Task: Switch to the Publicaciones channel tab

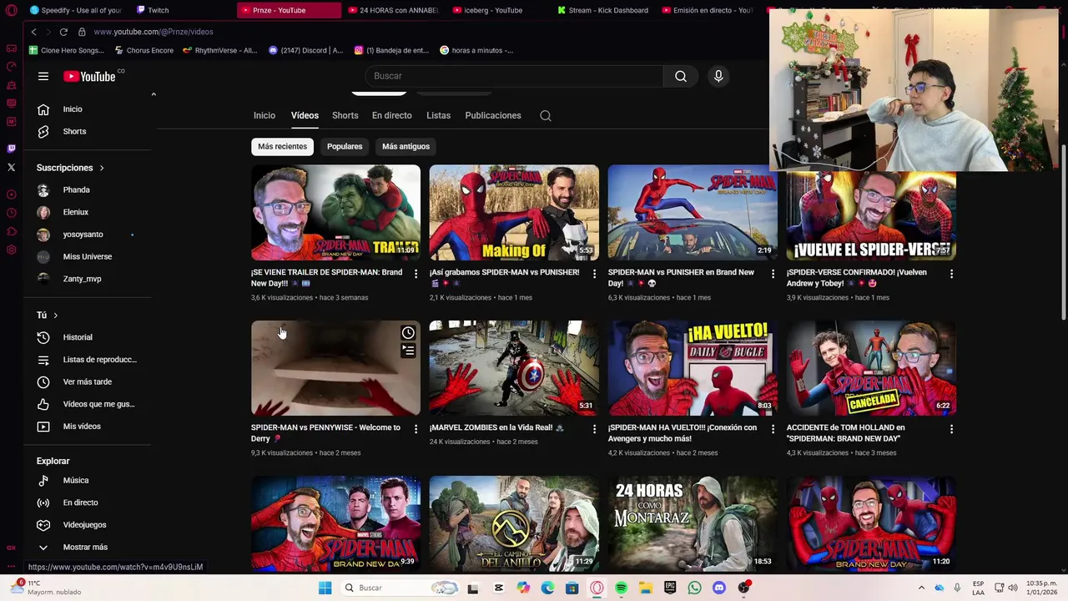Action: (x=493, y=115)
